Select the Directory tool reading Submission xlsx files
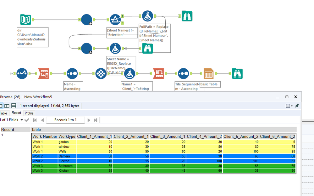This screenshot has width=314, height=196. [26, 20]
